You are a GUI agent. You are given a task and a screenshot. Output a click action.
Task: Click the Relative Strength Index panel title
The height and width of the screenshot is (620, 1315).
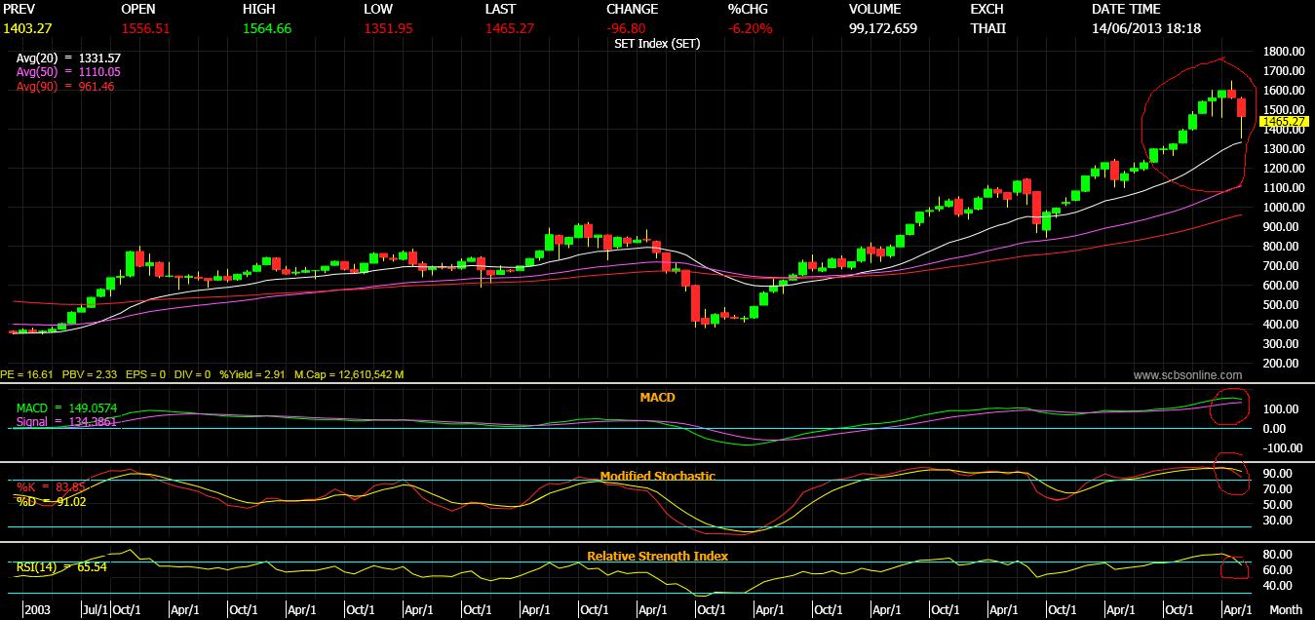(x=657, y=557)
